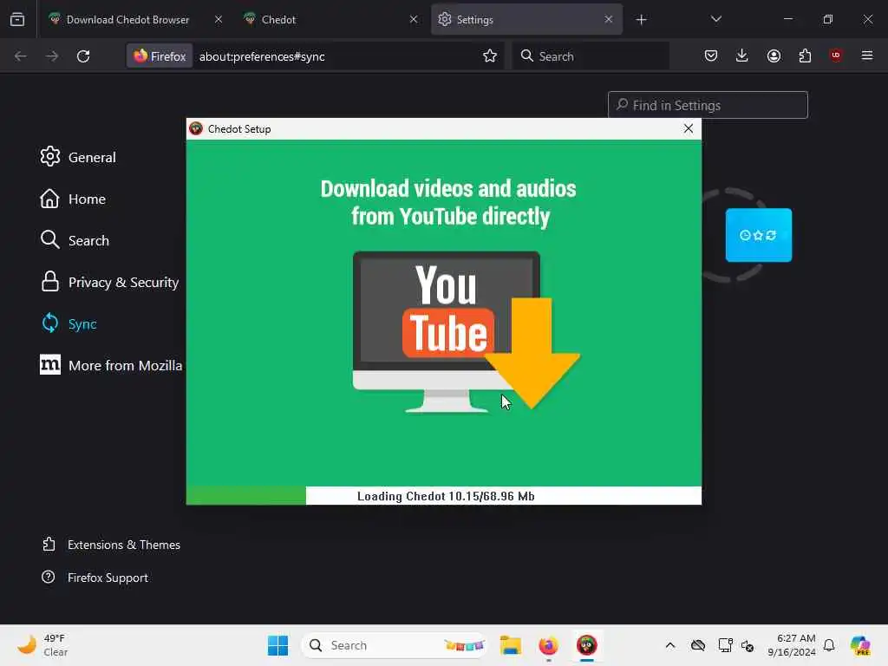Open Privacy & Security settings
This screenshot has width=888, height=666.
click(109, 282)
